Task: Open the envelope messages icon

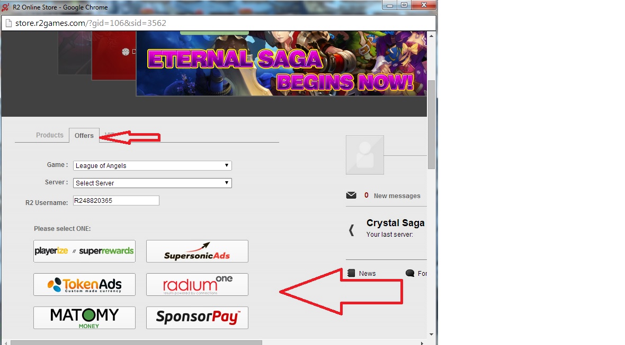Action: tap(351, 195)
